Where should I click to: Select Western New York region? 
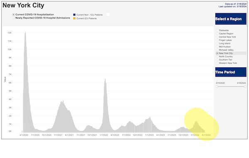217,63
